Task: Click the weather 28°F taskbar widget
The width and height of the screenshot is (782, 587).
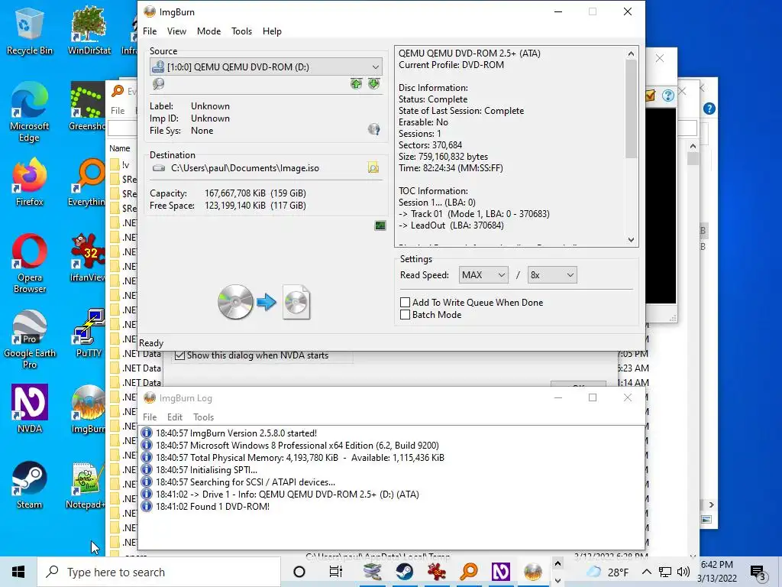Action: click(x=607, y=572)
